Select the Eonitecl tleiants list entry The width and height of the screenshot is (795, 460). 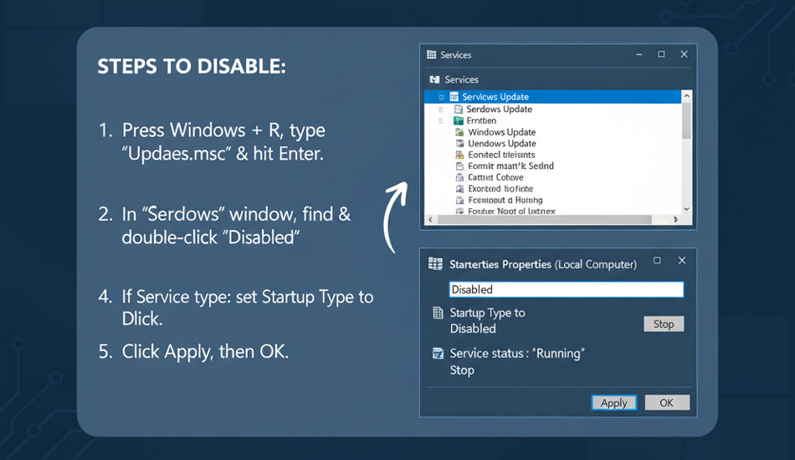(x=500, y=155)
